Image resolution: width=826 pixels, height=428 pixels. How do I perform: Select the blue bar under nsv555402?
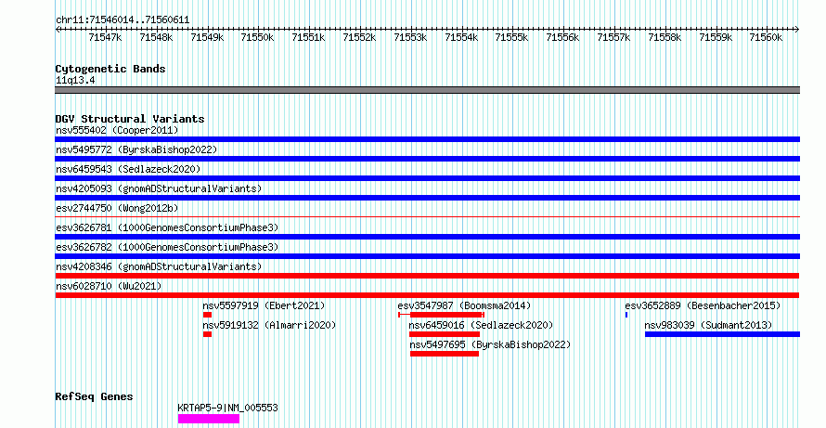click(427, 139)
